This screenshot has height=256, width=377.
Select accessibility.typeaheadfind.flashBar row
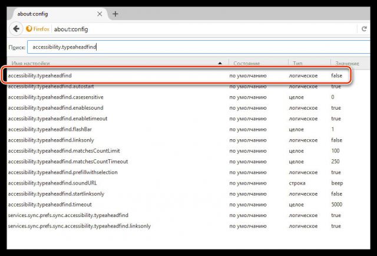pos(188,129)
